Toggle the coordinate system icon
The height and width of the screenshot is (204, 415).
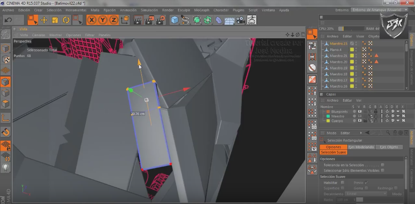tap(125, 20)
